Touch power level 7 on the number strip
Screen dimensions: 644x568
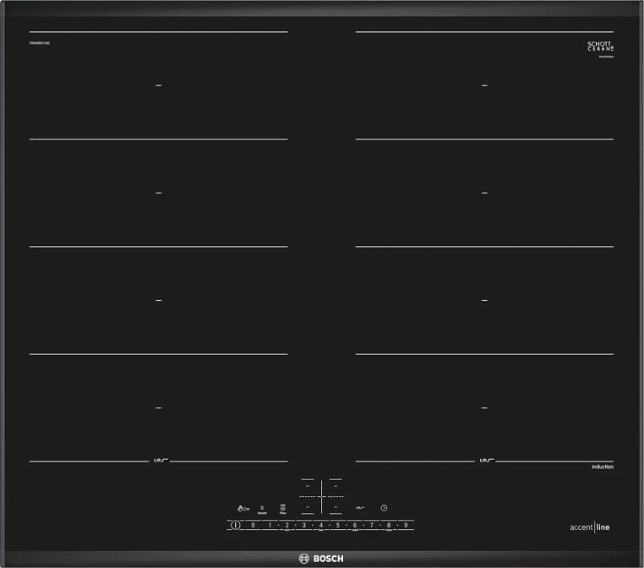pyautogui.click(x=372, y=525)
